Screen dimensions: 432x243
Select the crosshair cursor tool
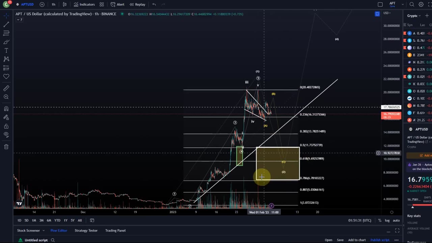click(x=6, y=16)
